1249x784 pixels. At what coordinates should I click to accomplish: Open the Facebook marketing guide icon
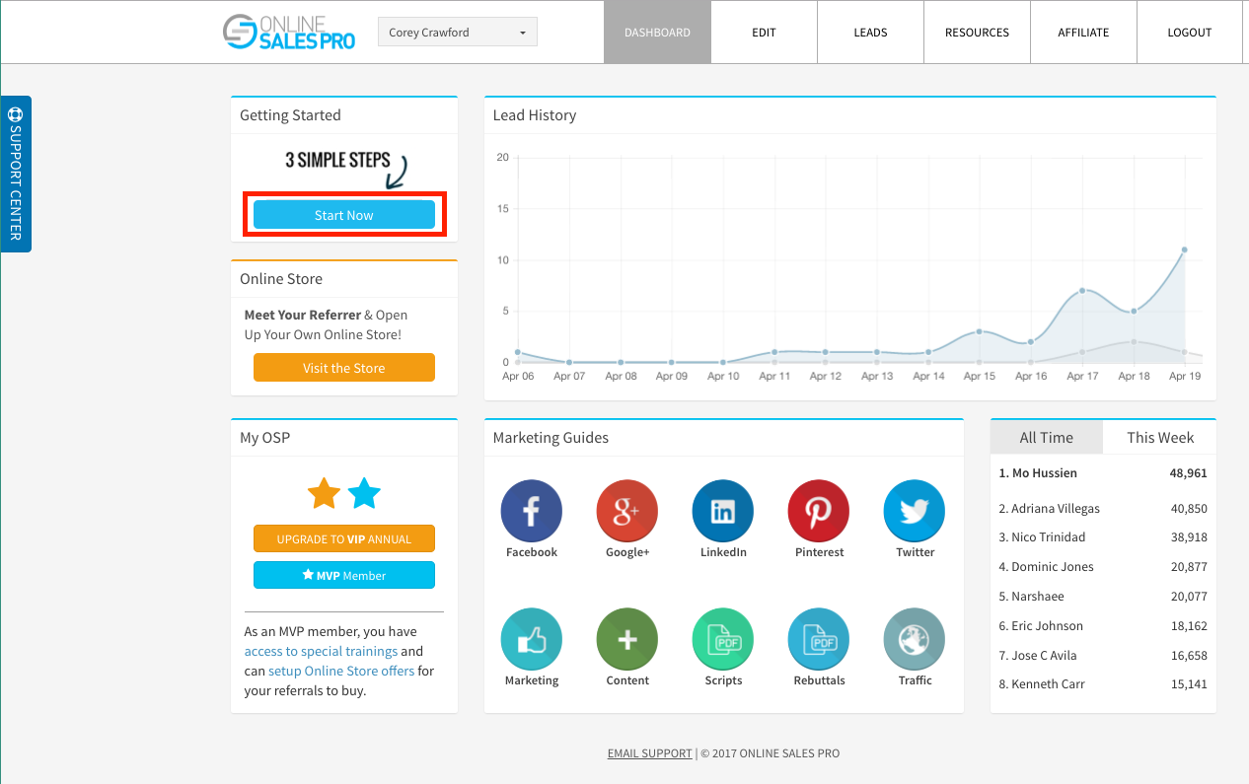tap(531, 511)
